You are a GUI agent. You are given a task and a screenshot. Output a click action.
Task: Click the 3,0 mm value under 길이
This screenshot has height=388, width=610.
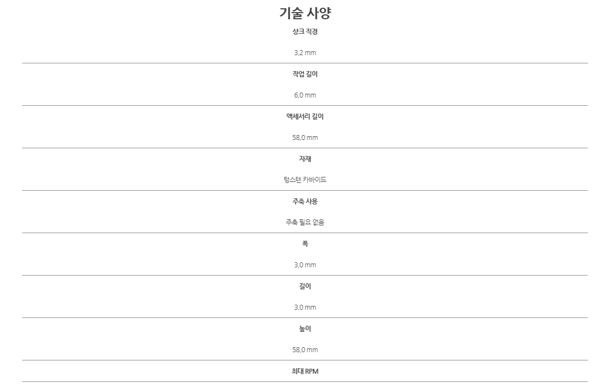point(305,307)
